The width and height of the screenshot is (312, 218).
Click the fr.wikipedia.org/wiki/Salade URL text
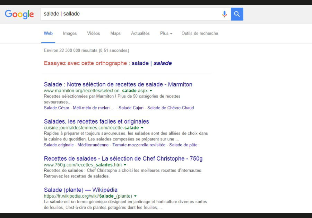88,196
